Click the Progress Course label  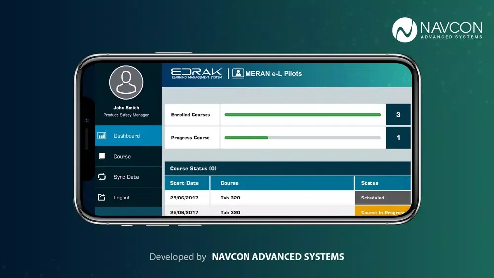[x=190, y=138]
